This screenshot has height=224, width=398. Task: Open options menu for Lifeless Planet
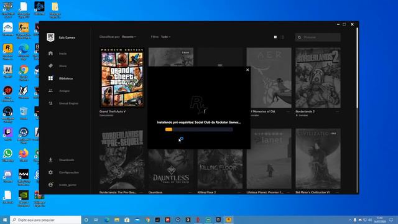tap(289, 192)
